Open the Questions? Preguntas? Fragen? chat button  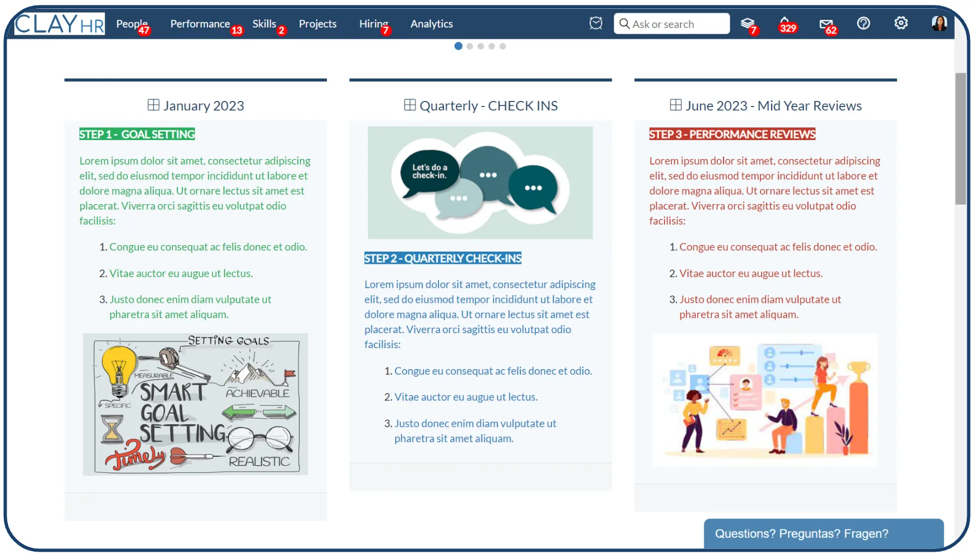(823, 533)
